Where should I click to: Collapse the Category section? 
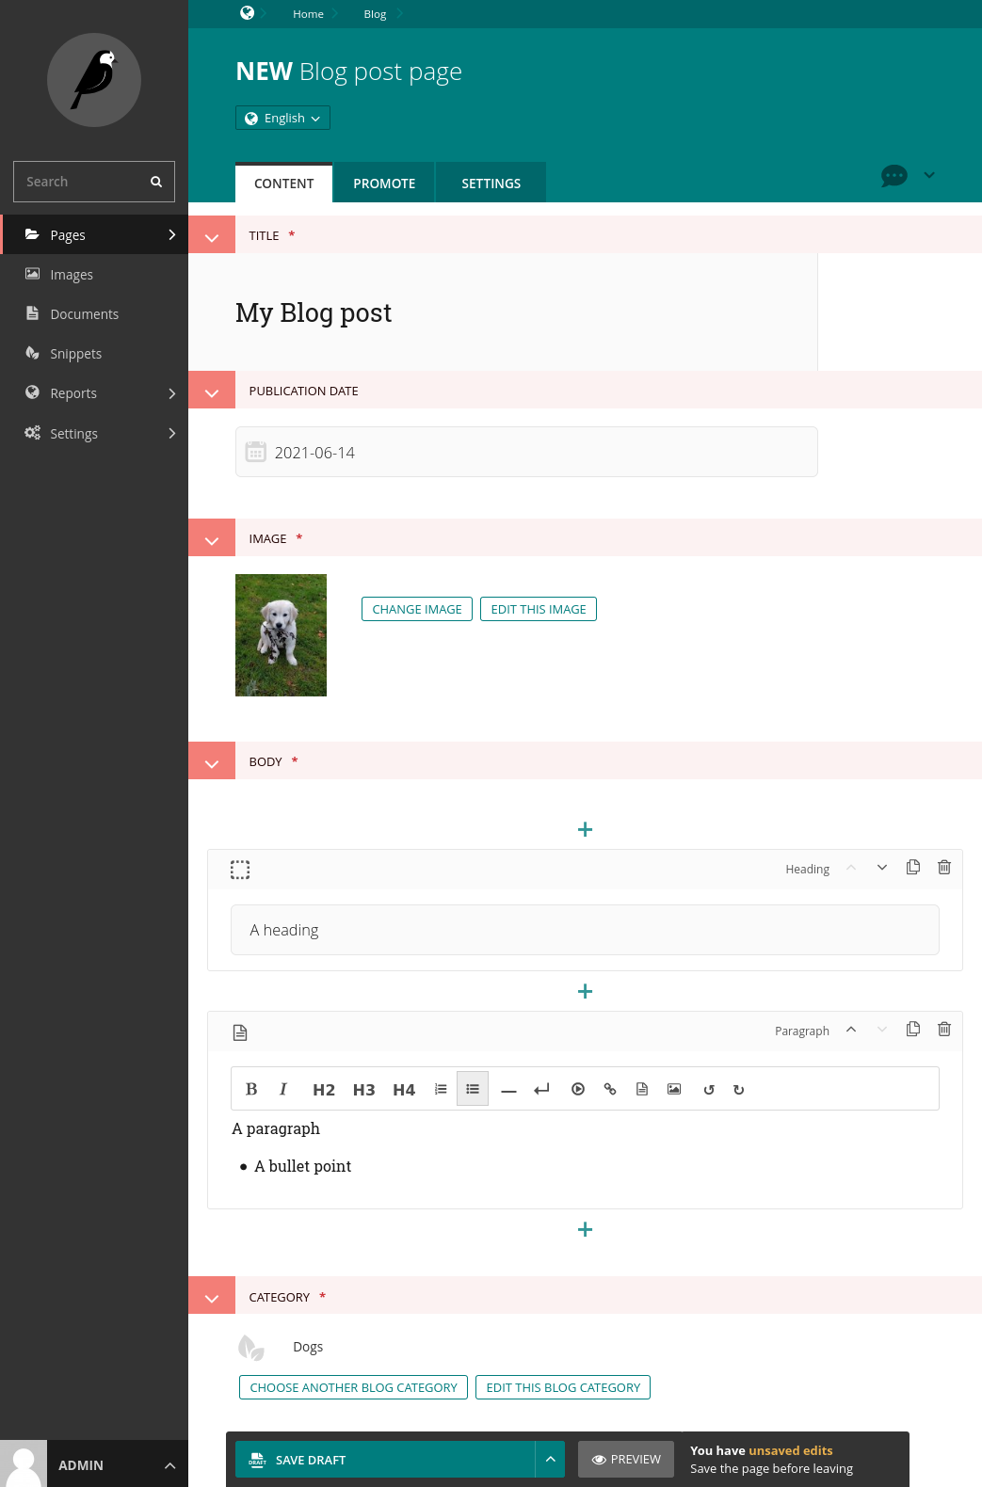coord(212,1296)
